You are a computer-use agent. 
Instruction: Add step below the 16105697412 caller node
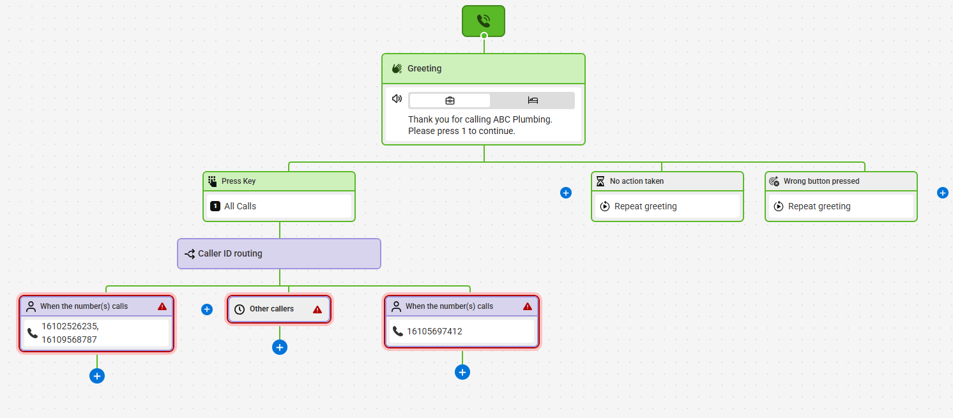tap(462, 372)
